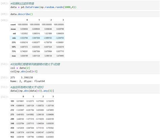The width and height of the screenshot is (160, 139).
Task: Select row index 952 in filtered table
Action: tap(12, 137)
